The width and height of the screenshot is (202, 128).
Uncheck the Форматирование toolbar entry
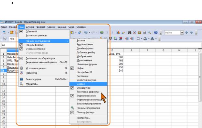(x=72, y=96)
